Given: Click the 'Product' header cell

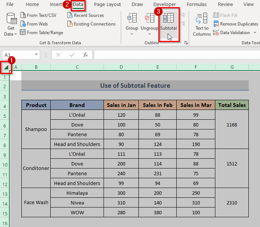Looking at the screenshot, I should point(36,105).
